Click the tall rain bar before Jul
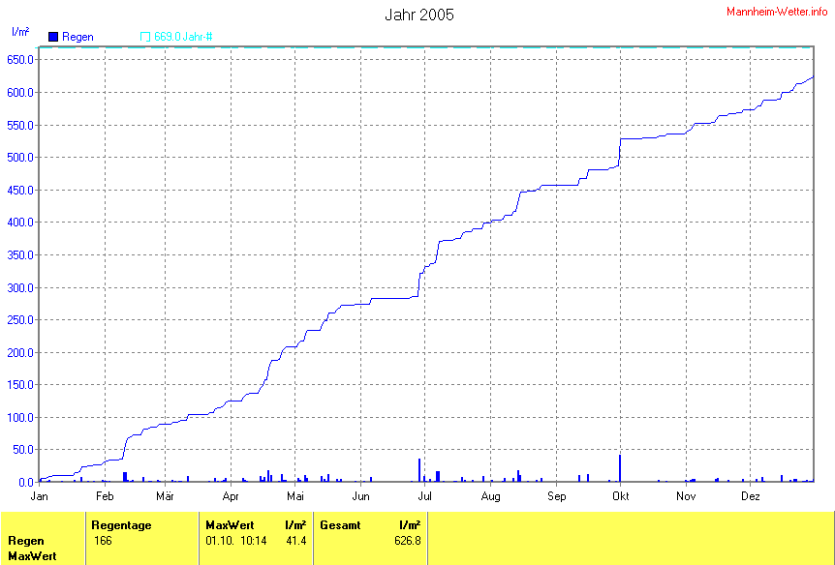 pyautogui.click(x=419, y=470)
